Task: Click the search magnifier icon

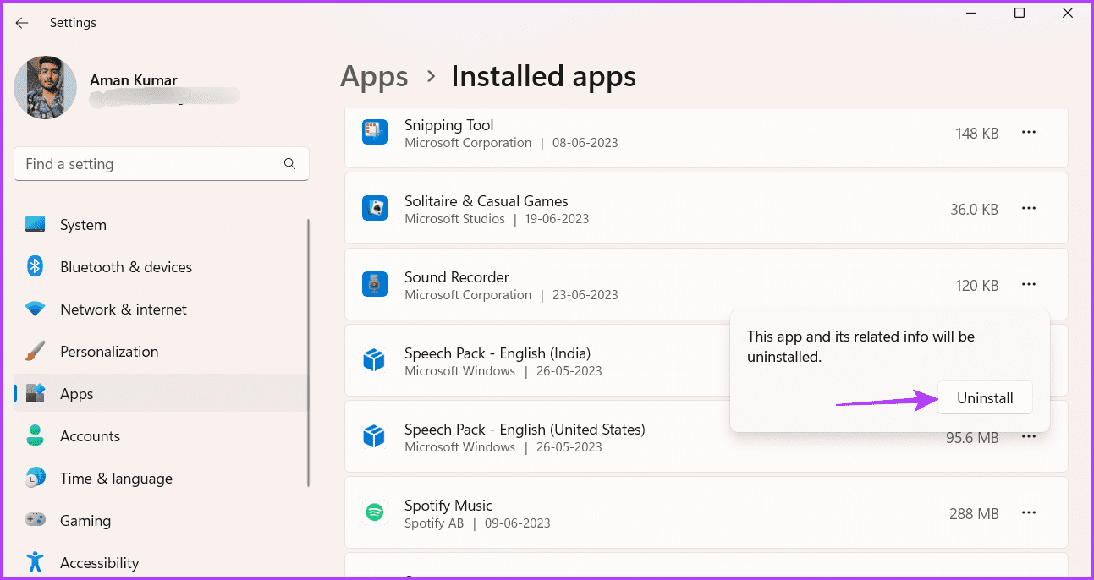Action: coord(289,164)
